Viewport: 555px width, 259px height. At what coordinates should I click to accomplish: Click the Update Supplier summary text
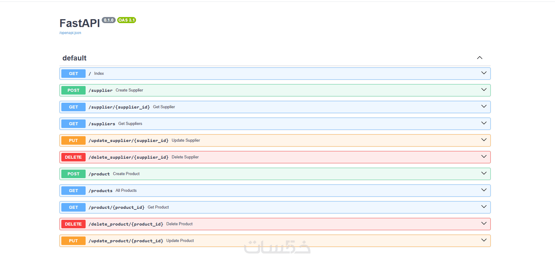[x=186, y=140]
